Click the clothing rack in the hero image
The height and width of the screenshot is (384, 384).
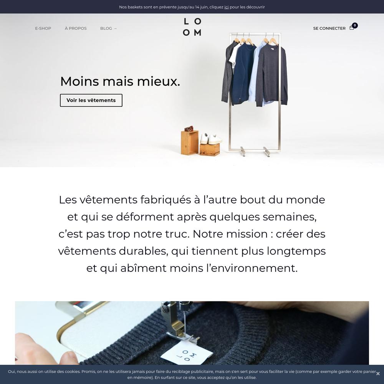pos(255,94)
